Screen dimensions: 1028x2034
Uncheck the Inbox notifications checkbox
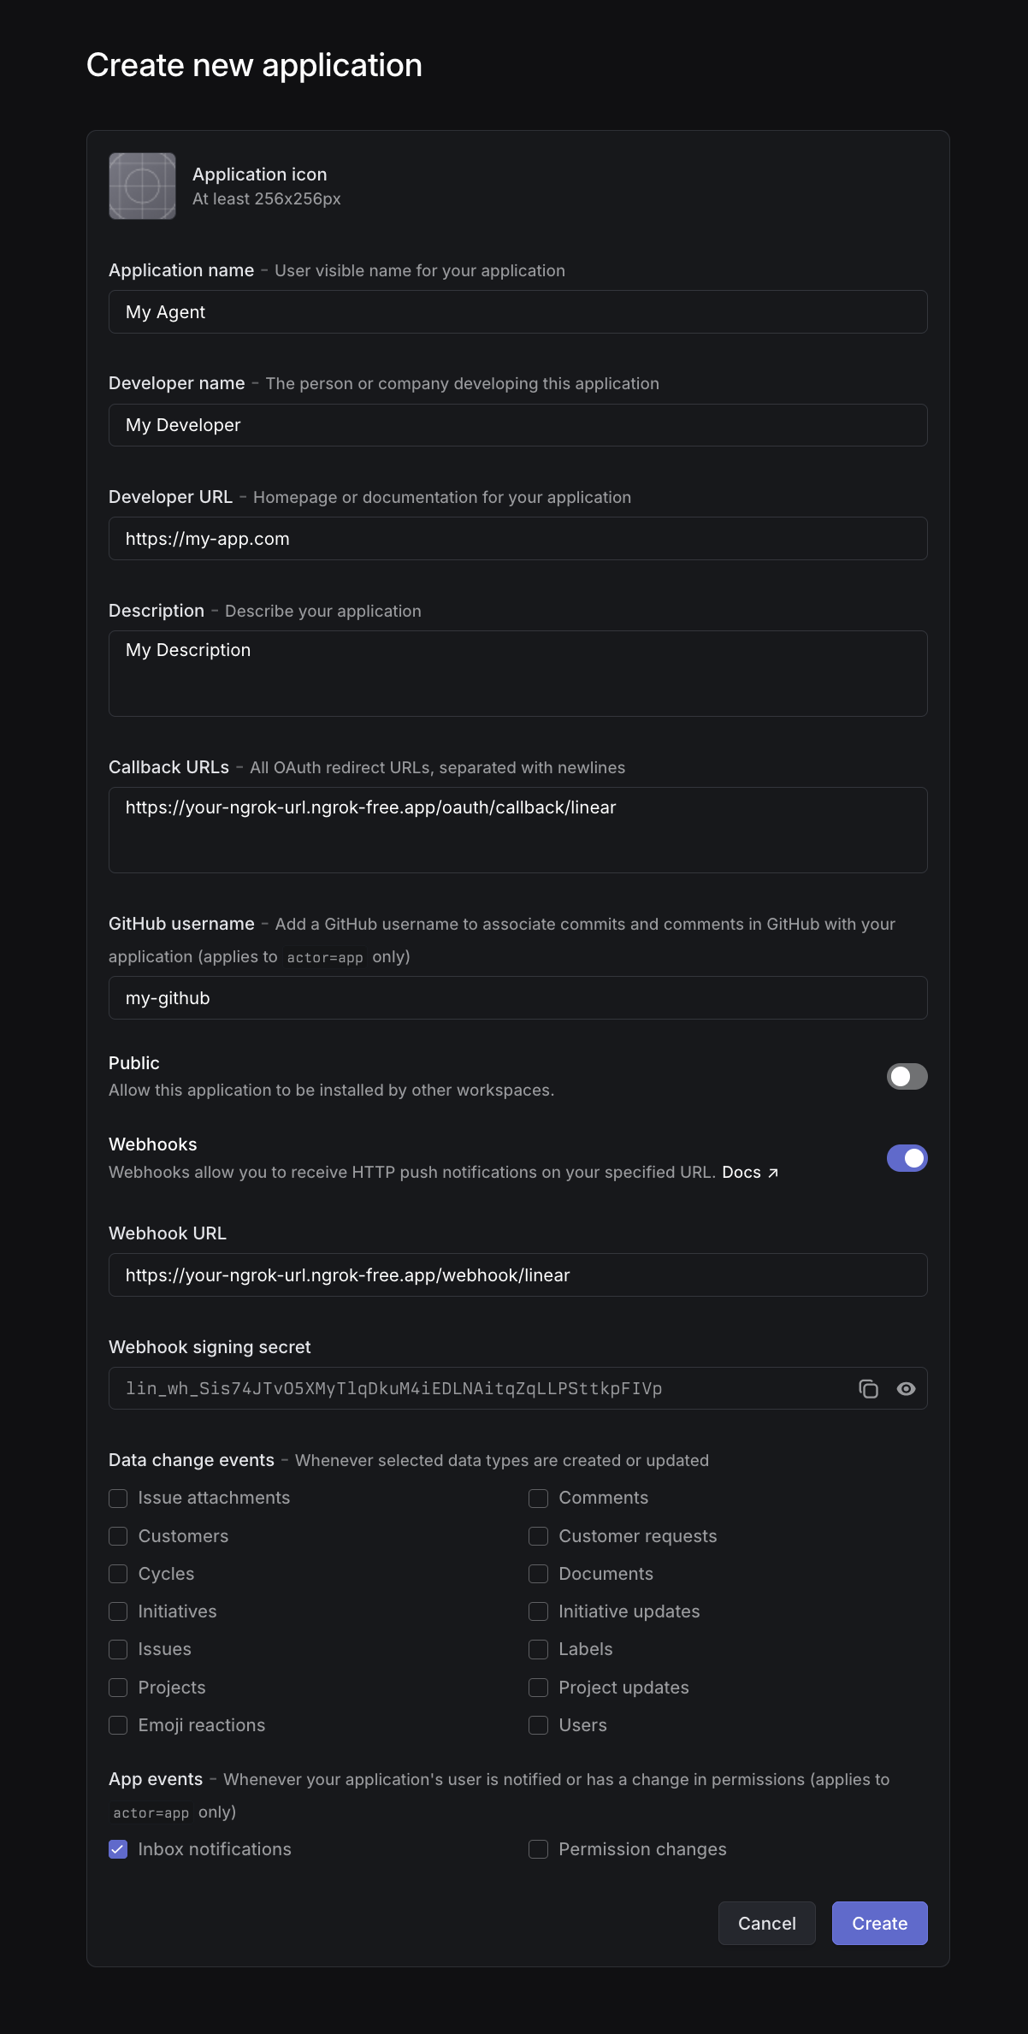click(x=118, y=1848)
